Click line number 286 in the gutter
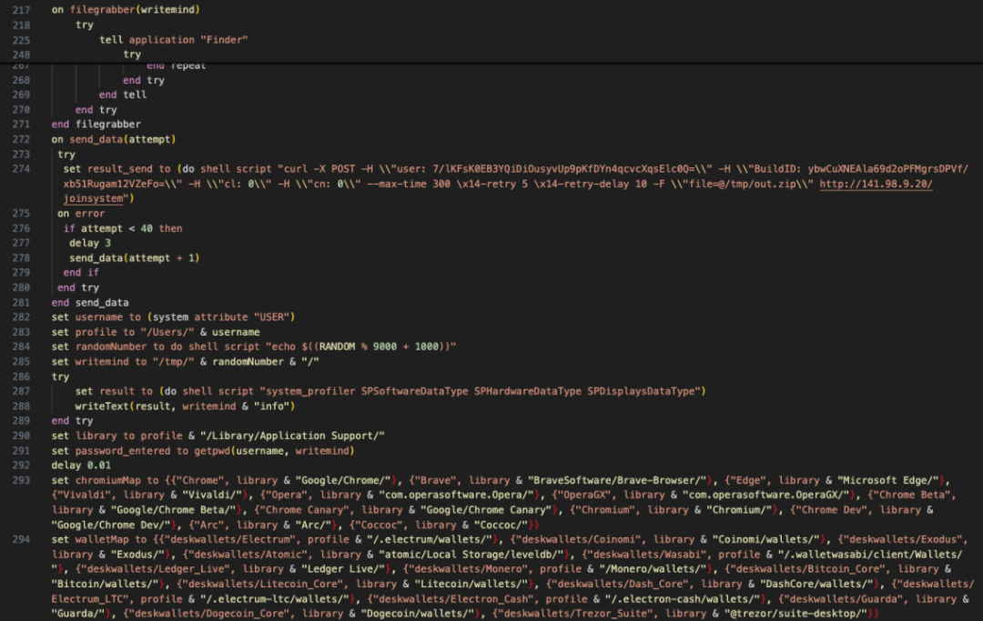 [21, 376]
